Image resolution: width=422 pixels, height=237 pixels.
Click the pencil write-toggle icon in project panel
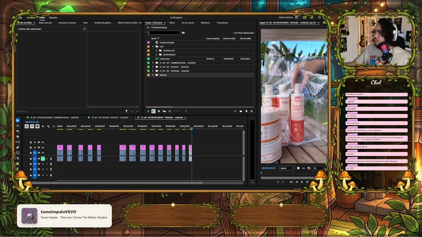[x=148, y=111]
